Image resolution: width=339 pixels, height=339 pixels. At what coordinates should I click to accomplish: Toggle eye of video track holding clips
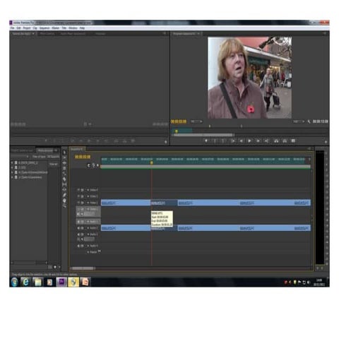[78, 203]
